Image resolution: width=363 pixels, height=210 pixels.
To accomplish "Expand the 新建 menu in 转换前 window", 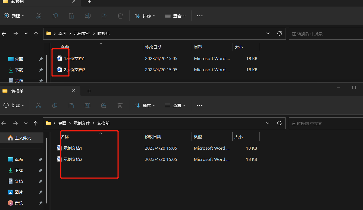I will [x=14, y=105].
